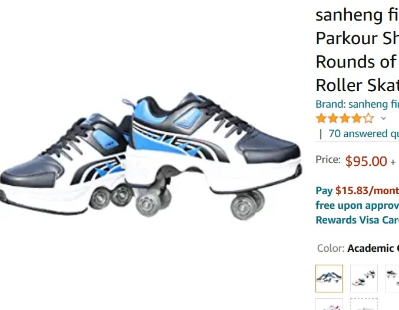The width and height of the screenshot is (399, 310).
Task: Click the empty fifth rating star
Action: 368,118
